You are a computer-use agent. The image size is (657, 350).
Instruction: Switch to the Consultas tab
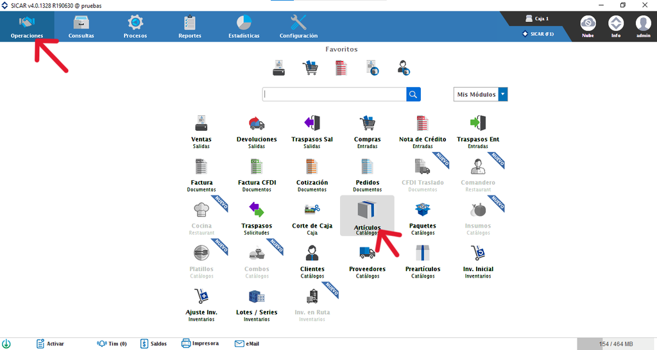tap(81, 26)
